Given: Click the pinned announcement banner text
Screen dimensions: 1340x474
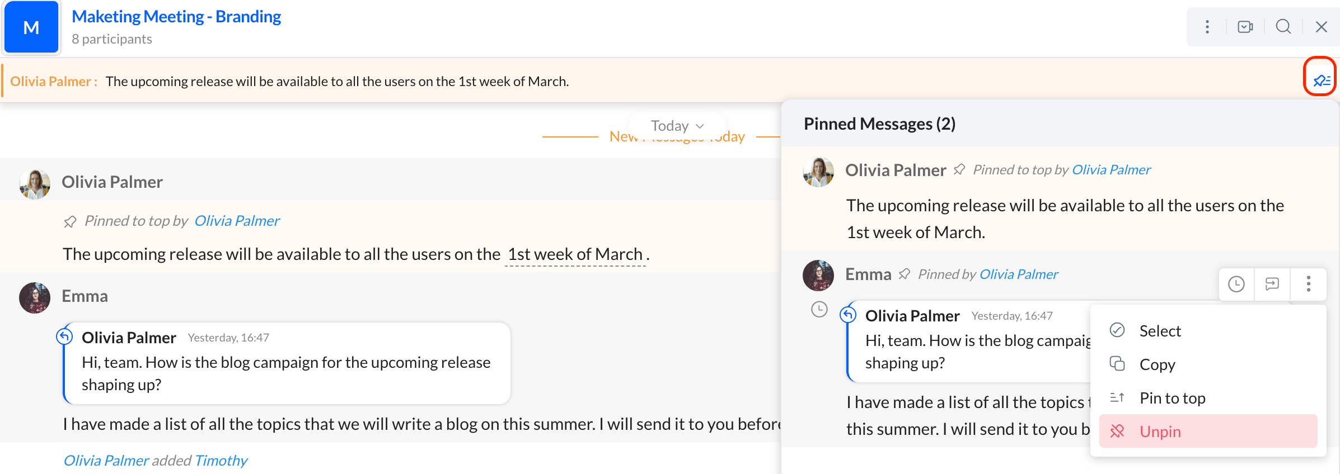Looking at the screenshot, I should [x=337, y=82].
